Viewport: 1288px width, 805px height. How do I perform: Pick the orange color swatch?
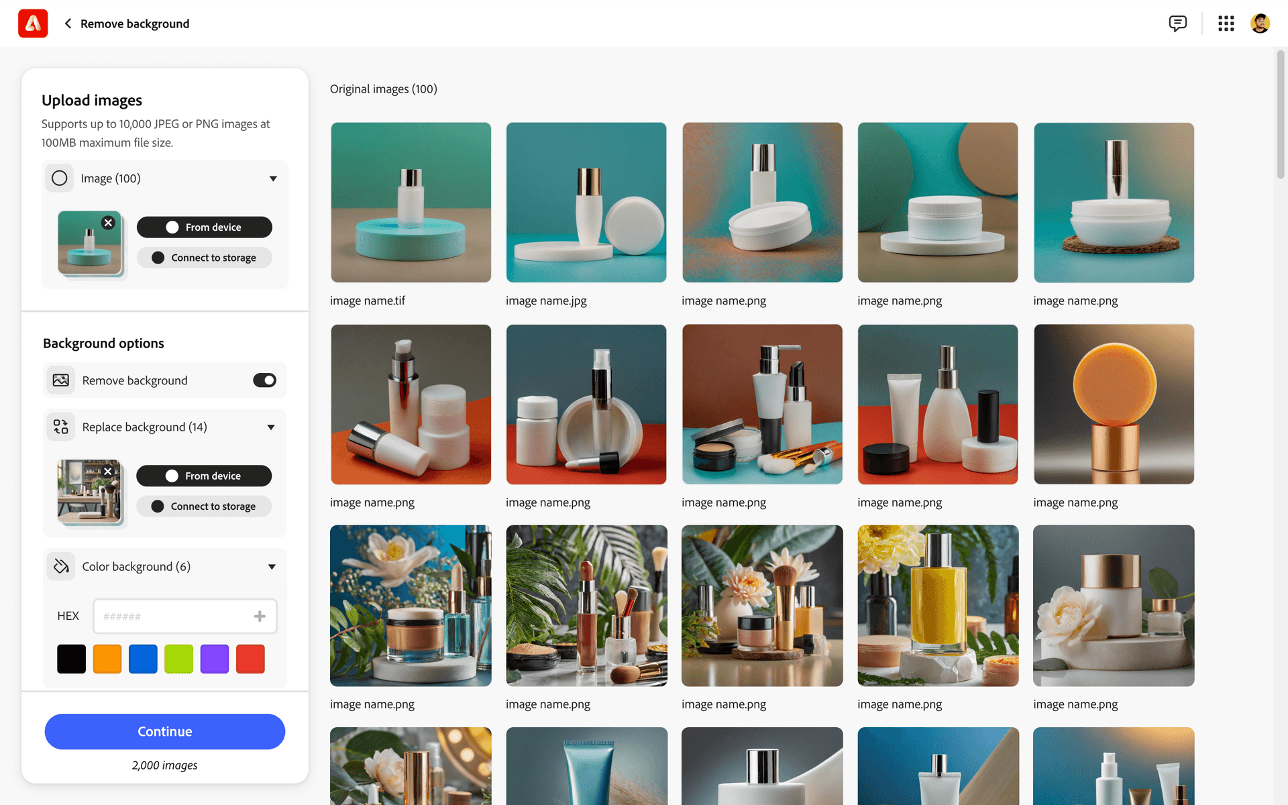107,659
